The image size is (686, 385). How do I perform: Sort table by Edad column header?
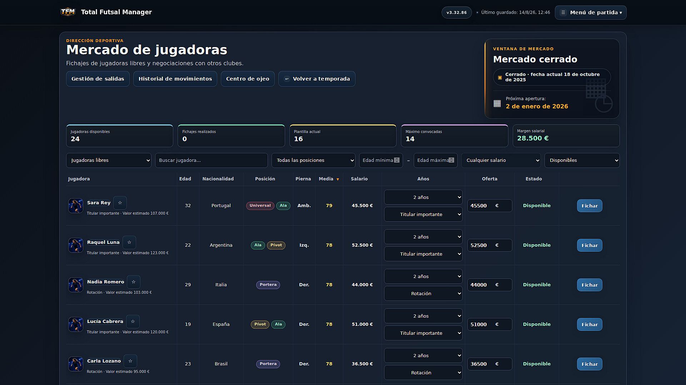185,179
